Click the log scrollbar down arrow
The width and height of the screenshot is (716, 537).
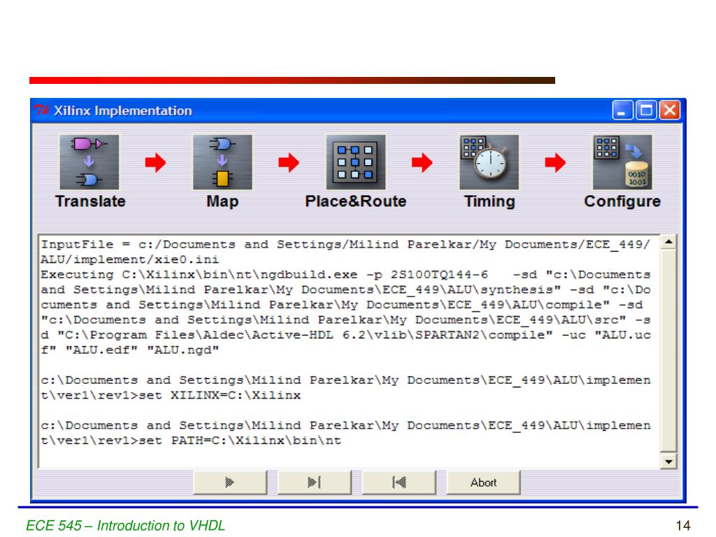[x=668, y=461]
